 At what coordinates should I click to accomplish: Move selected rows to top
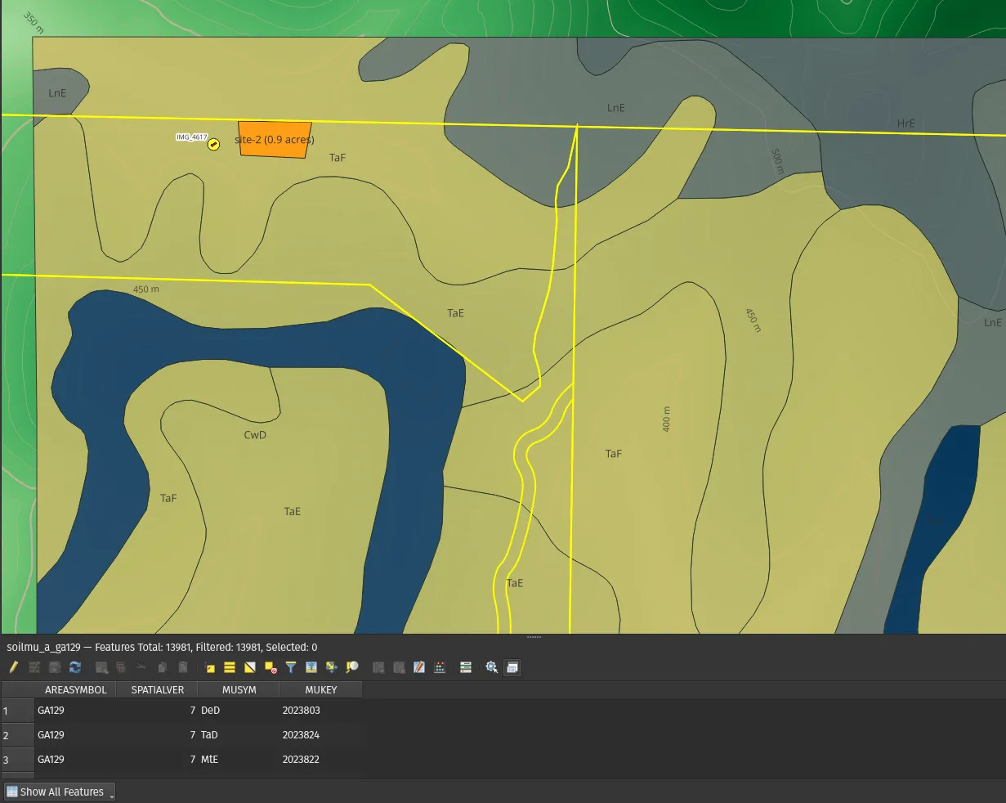click(x=311, y=667)
